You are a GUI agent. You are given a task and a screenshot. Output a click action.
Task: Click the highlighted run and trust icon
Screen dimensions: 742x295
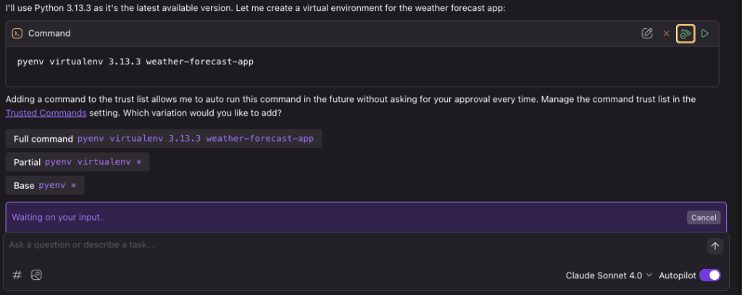tap(685, 33)
